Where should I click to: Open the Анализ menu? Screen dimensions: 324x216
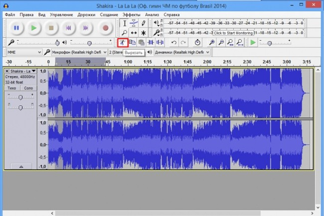152,15
